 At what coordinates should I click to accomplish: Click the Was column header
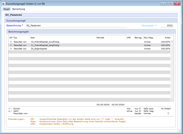coord(33,37)
